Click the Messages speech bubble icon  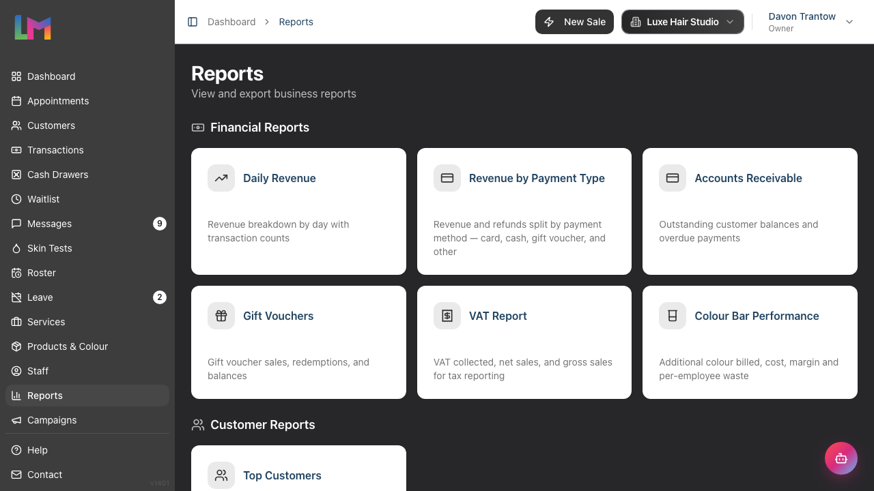pos(16,224)
